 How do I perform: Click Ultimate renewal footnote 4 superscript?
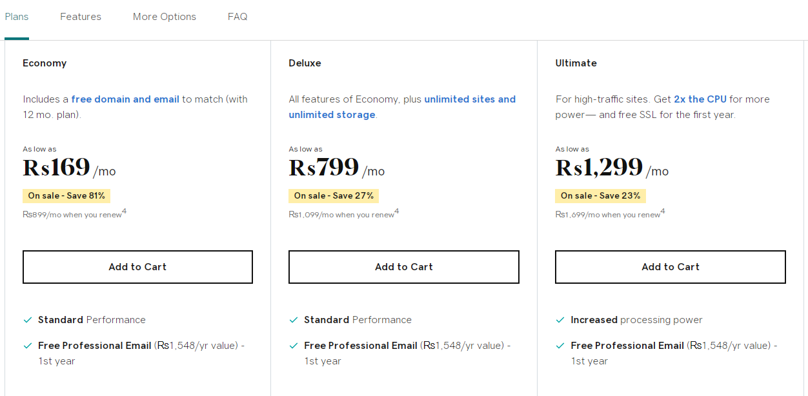point(663,212)
